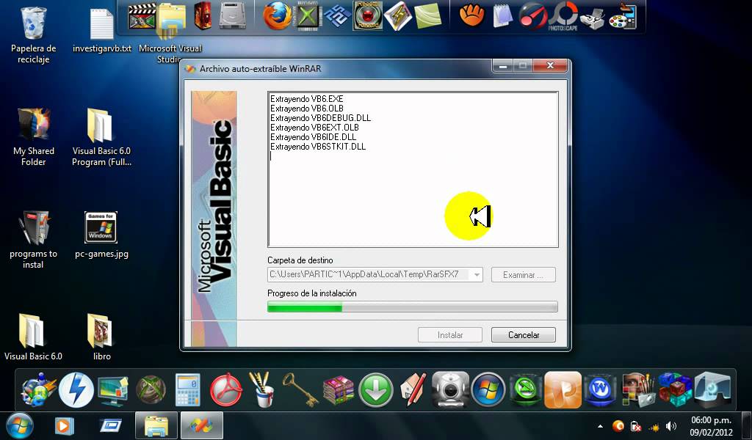Select the 'libro' desktop folder

point(101,337)
